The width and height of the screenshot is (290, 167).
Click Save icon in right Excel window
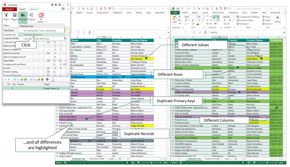click(178, 9)
